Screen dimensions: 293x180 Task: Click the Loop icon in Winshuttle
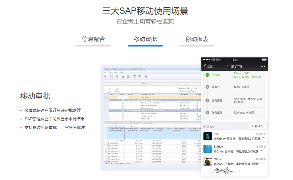pos(109,89)
